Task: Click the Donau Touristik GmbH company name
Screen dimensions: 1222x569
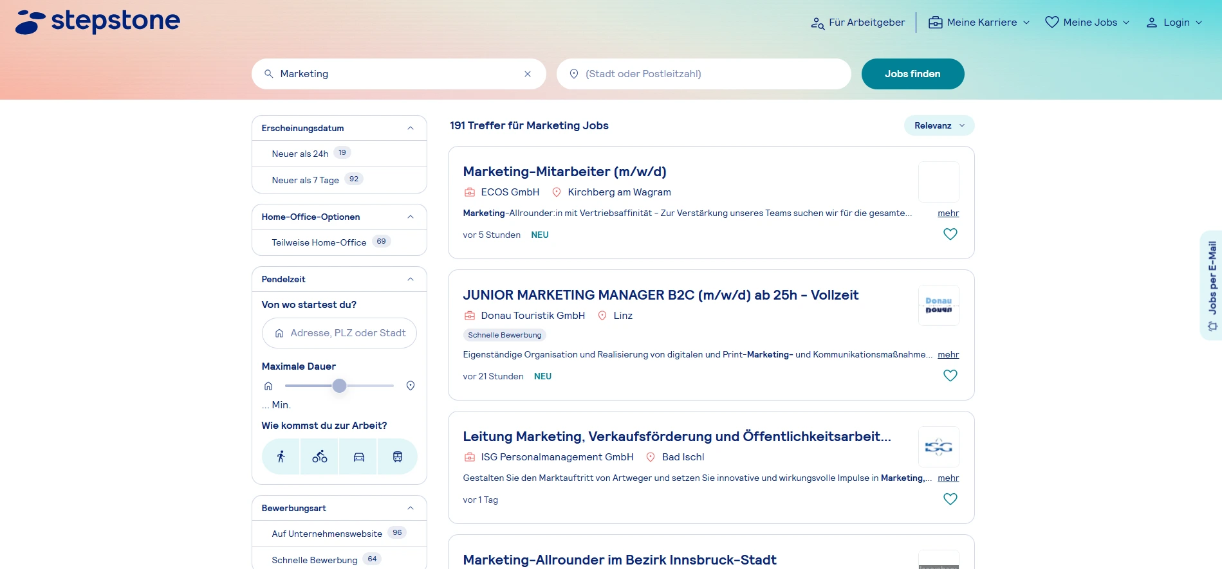Action: [x=533, y=316]
